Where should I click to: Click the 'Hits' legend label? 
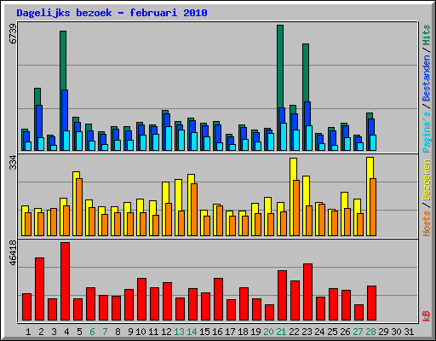click(427, 35)
